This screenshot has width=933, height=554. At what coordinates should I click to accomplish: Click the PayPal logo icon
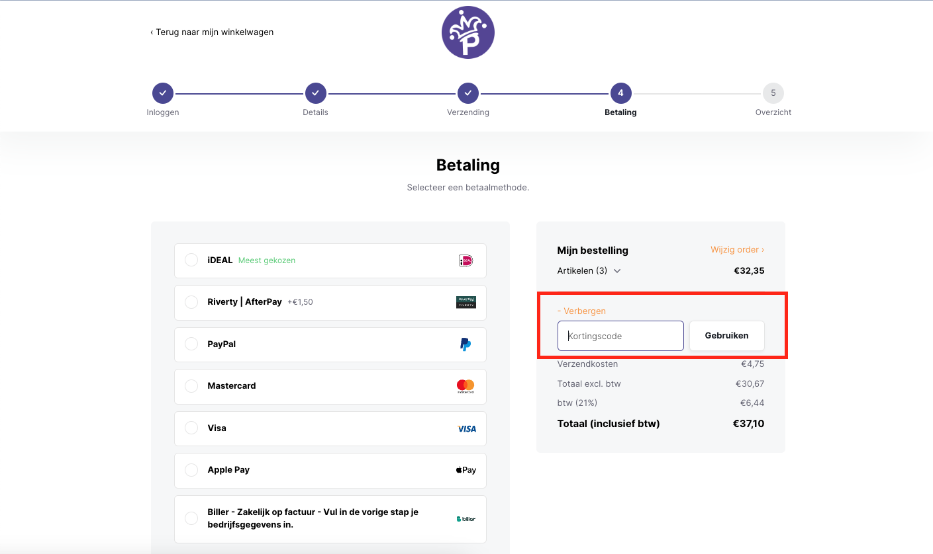pos(466,344)
